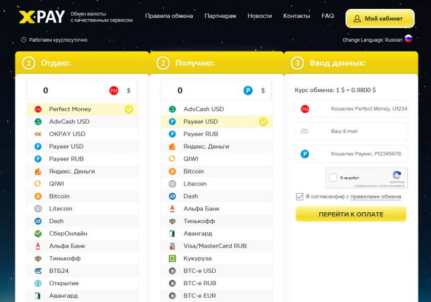431x302 pixels.
Task: Select Bitcoin in the receive list
Action: point(216,171)
